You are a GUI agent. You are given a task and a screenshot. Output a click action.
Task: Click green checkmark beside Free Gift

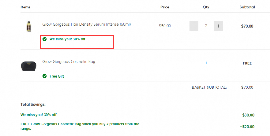(45, 76)
